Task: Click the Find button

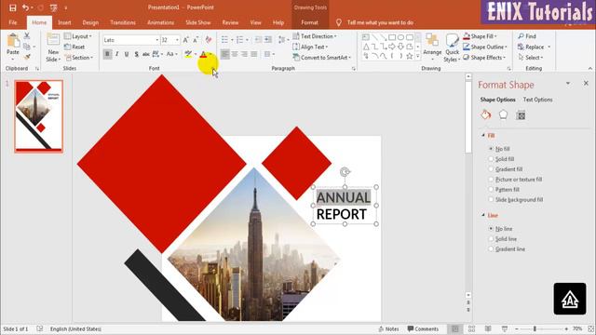Action: click(x=527, y=36)
